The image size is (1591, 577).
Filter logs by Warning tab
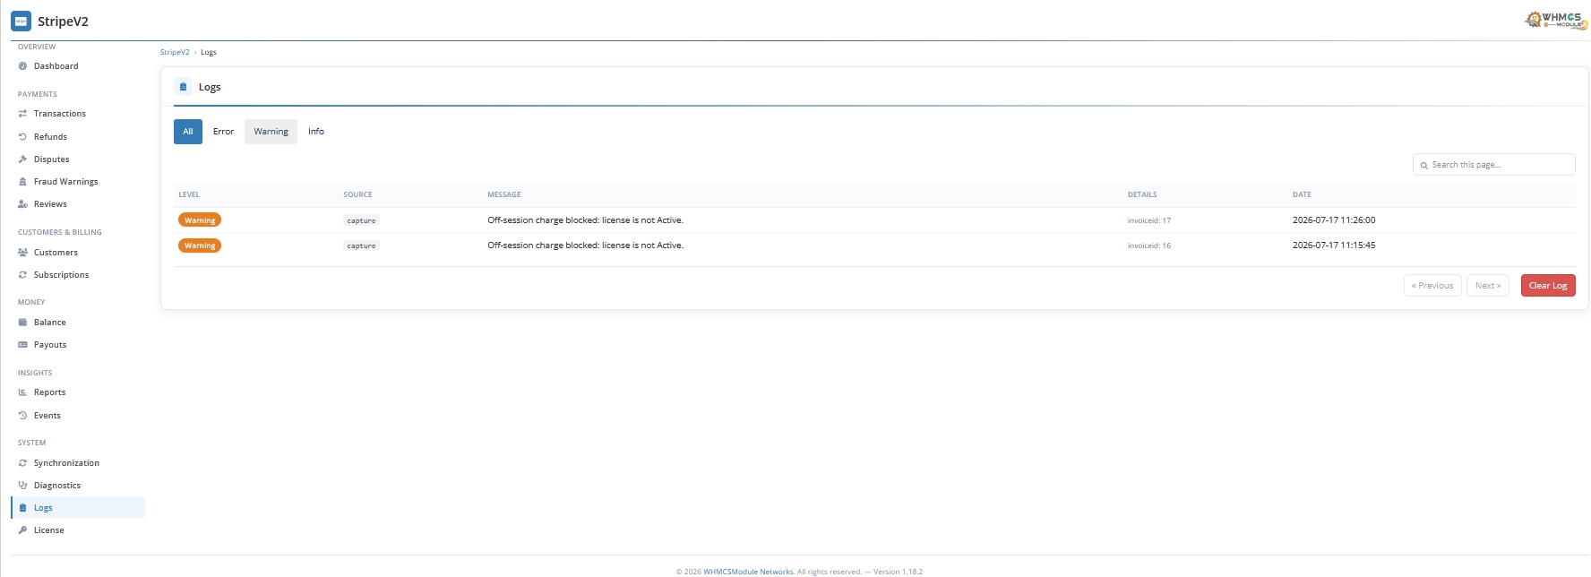pyautogui.click(x=271, y=132)
